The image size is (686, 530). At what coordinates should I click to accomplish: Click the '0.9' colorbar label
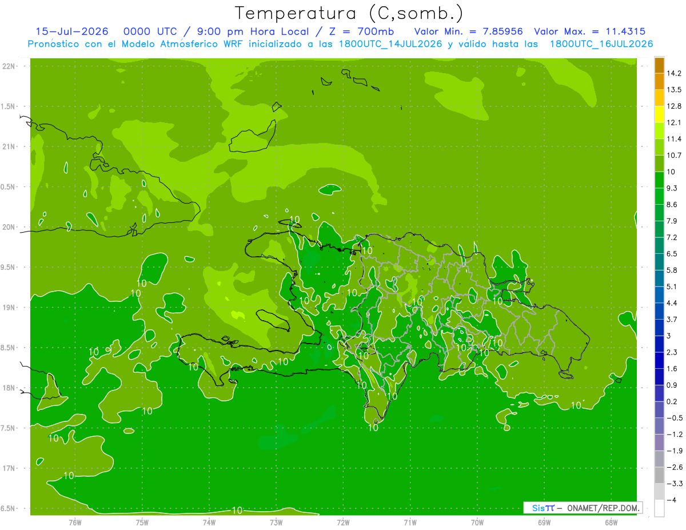[x=672, y=385]
